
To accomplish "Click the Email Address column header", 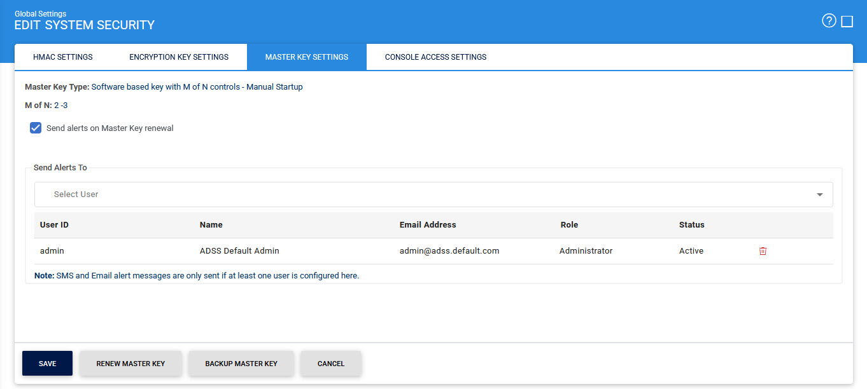I will tap(428, 225).
